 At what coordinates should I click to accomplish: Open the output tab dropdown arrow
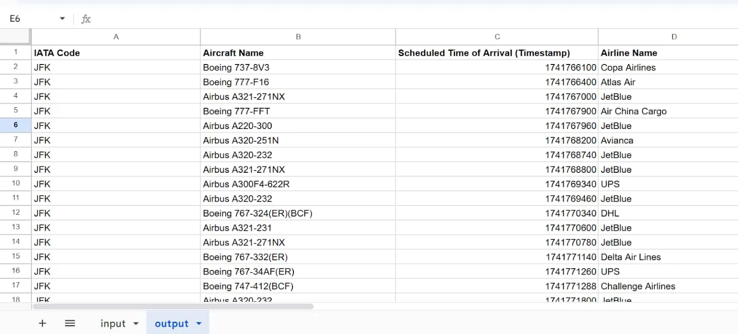pos(199,324)
